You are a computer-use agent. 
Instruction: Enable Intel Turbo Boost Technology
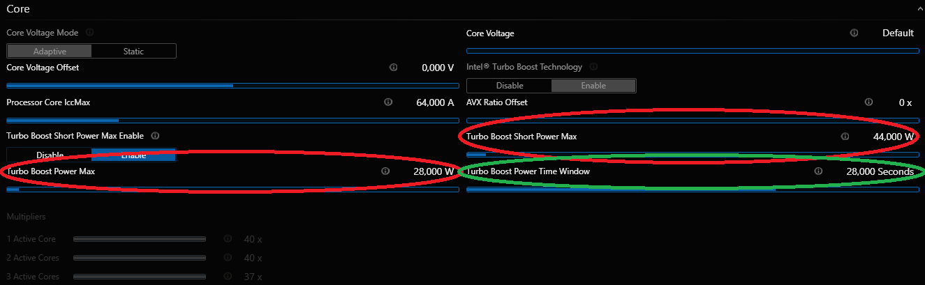pos(593,86)
